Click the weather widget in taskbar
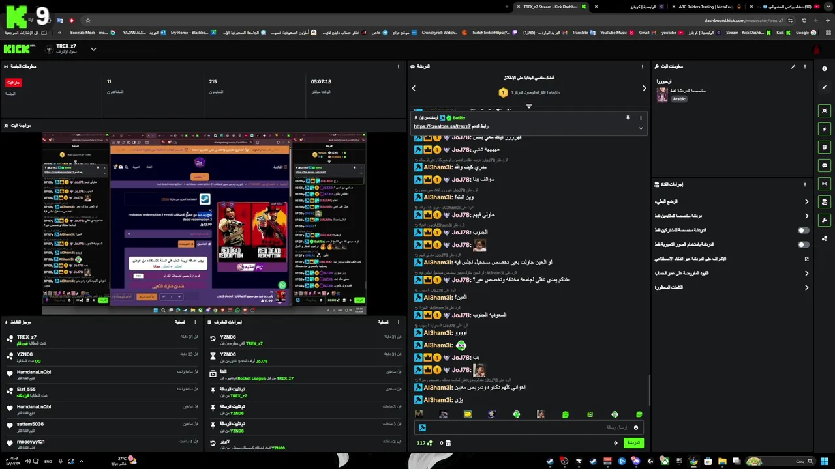835x469 pixels. [x=123, y=461]
